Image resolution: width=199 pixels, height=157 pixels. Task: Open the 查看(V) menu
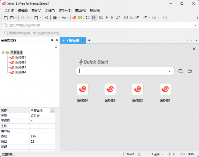click(36, 11)
